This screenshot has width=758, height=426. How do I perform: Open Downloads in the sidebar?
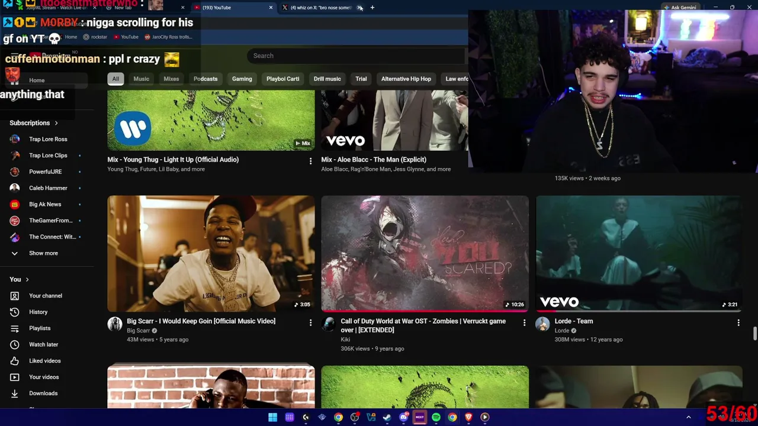click(43, 393)
